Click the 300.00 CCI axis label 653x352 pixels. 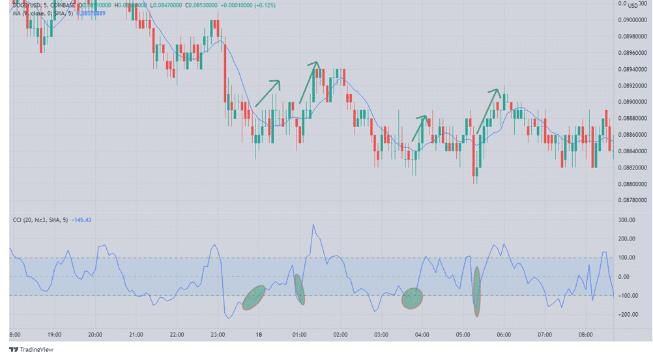click(627, 220)
